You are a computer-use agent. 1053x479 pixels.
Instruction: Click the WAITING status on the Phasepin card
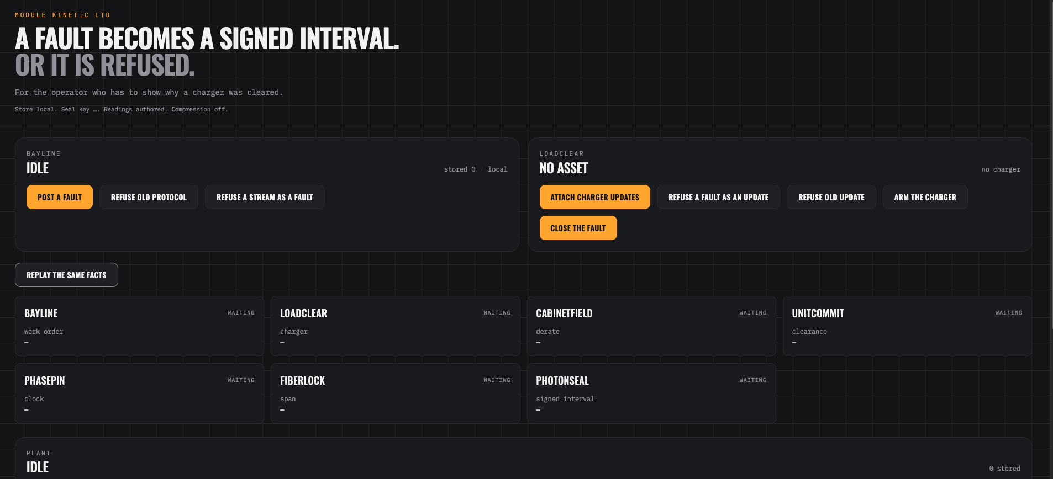[x=241, y=380]
